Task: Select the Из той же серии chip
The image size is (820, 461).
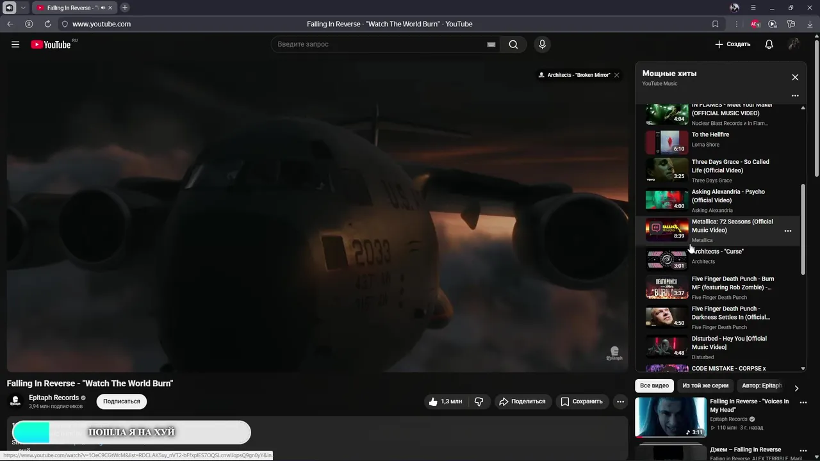Action: [x=705, y=385]
